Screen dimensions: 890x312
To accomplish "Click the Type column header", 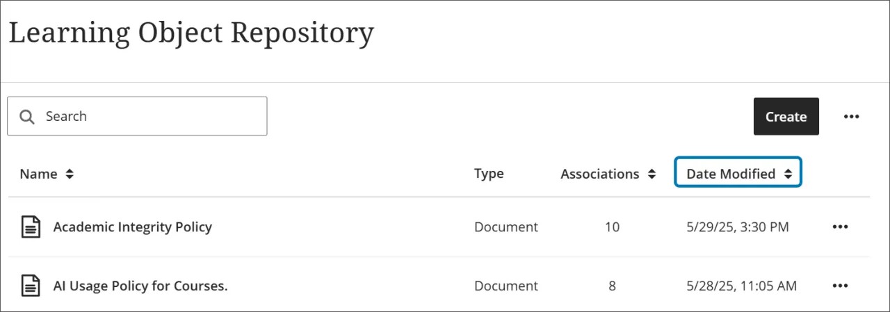I will click(489, 174).
